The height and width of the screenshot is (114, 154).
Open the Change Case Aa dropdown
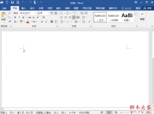[x=35, y=22]
